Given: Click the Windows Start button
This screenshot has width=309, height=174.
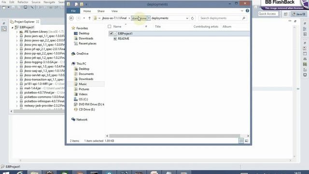Looking at the screenshot, I should click(6, 173).
